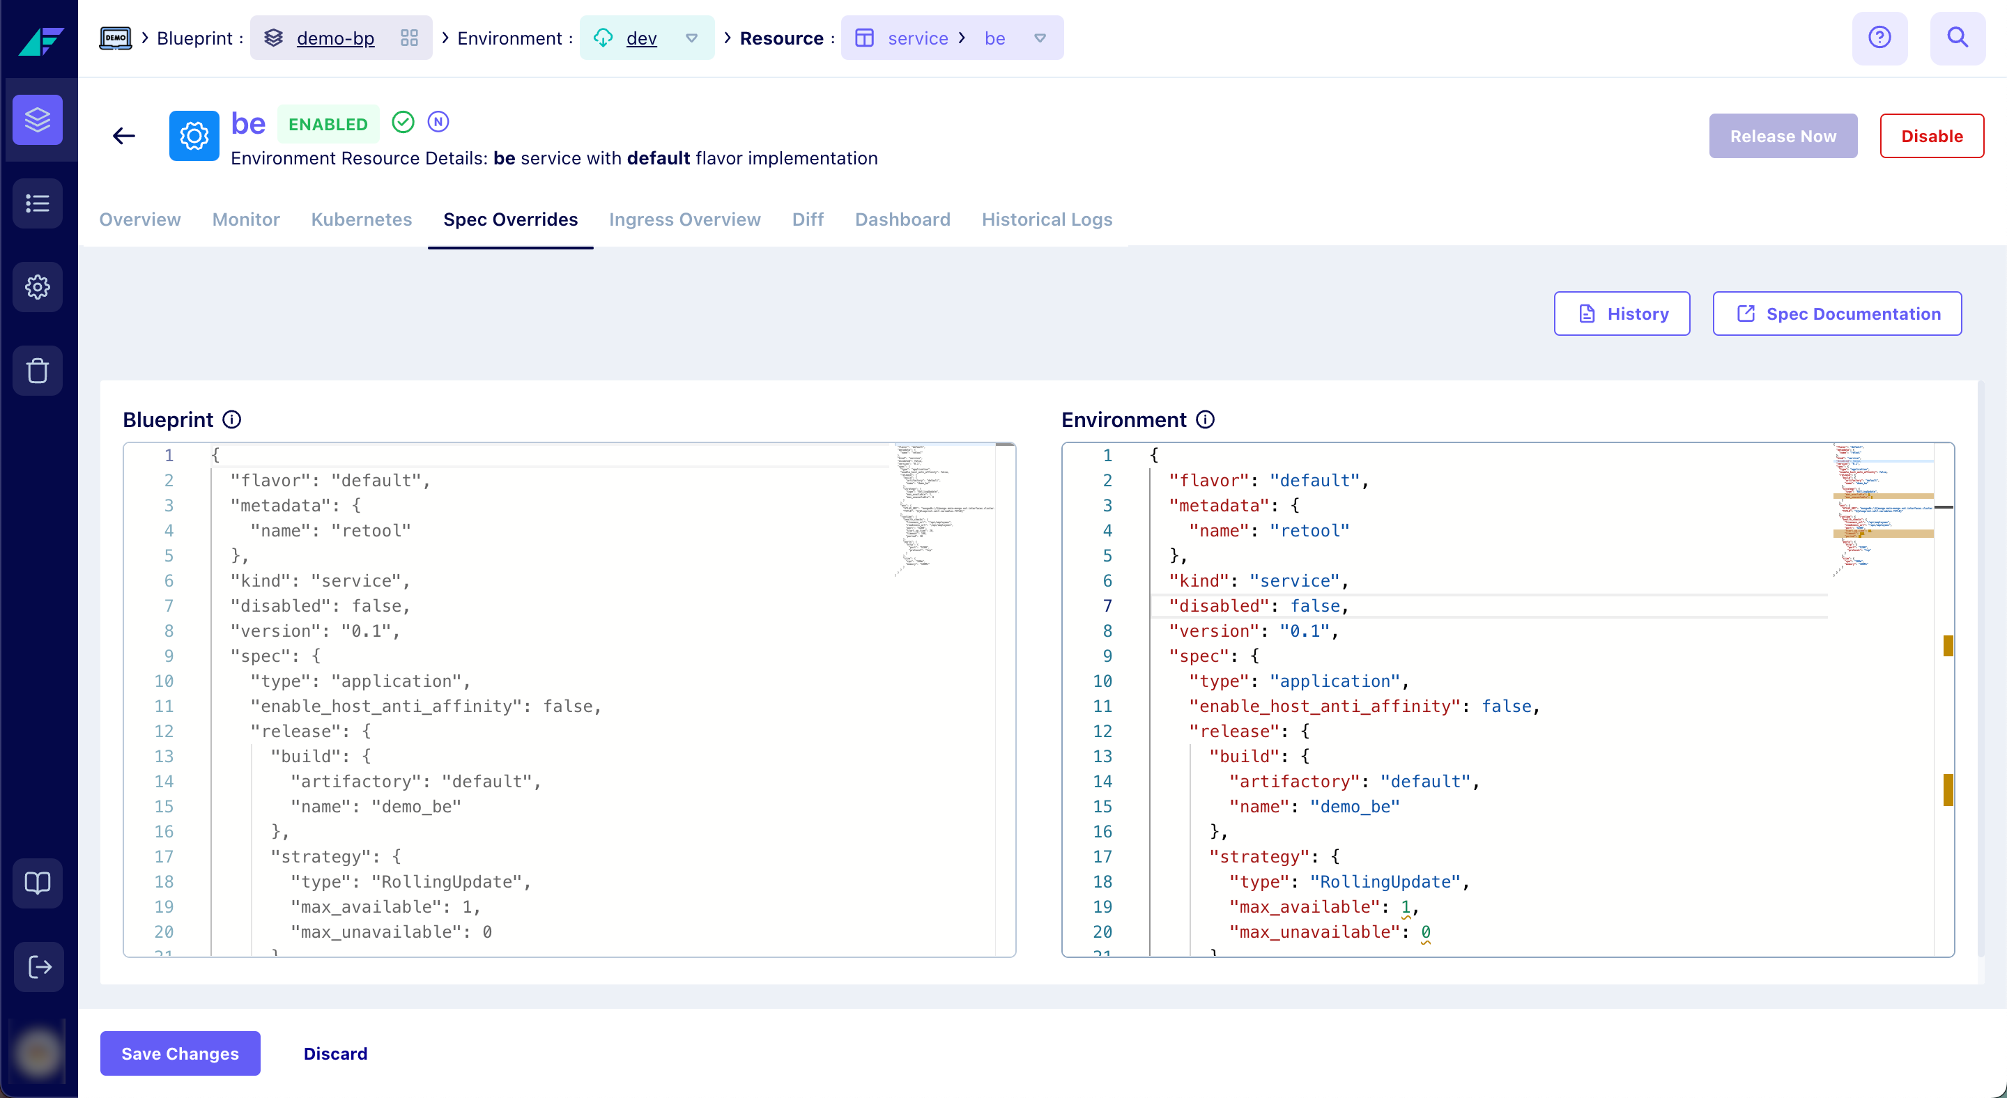This screenshot has height=1098, width=2007.
Task: Click the Facets logo in sidebar
Action: click(x=40, y=40)
